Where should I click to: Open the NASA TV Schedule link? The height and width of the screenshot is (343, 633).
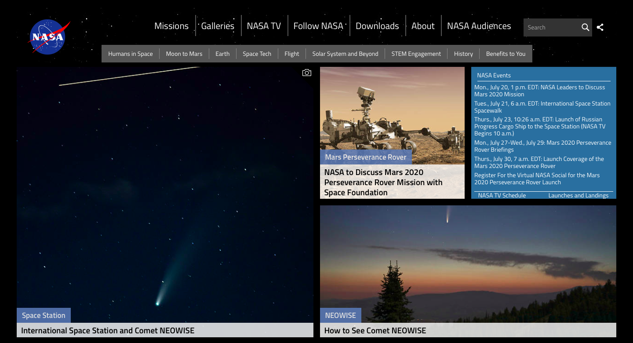[502, 195]
